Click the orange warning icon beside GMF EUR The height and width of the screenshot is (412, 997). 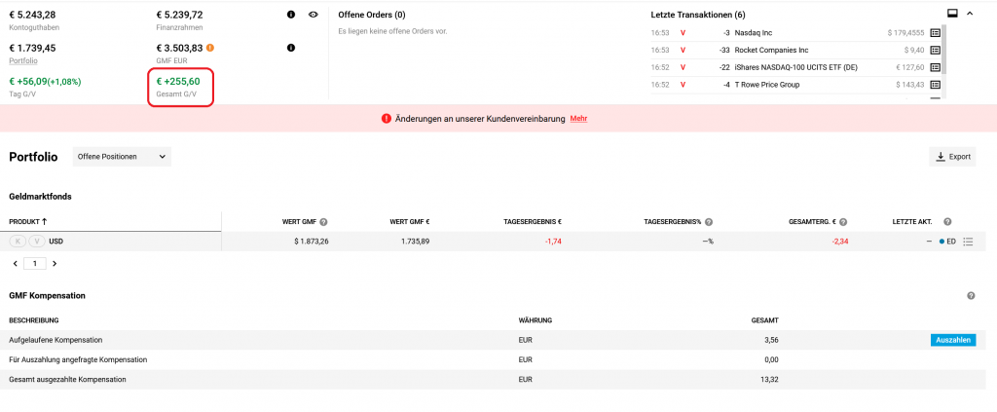(210, 47)
